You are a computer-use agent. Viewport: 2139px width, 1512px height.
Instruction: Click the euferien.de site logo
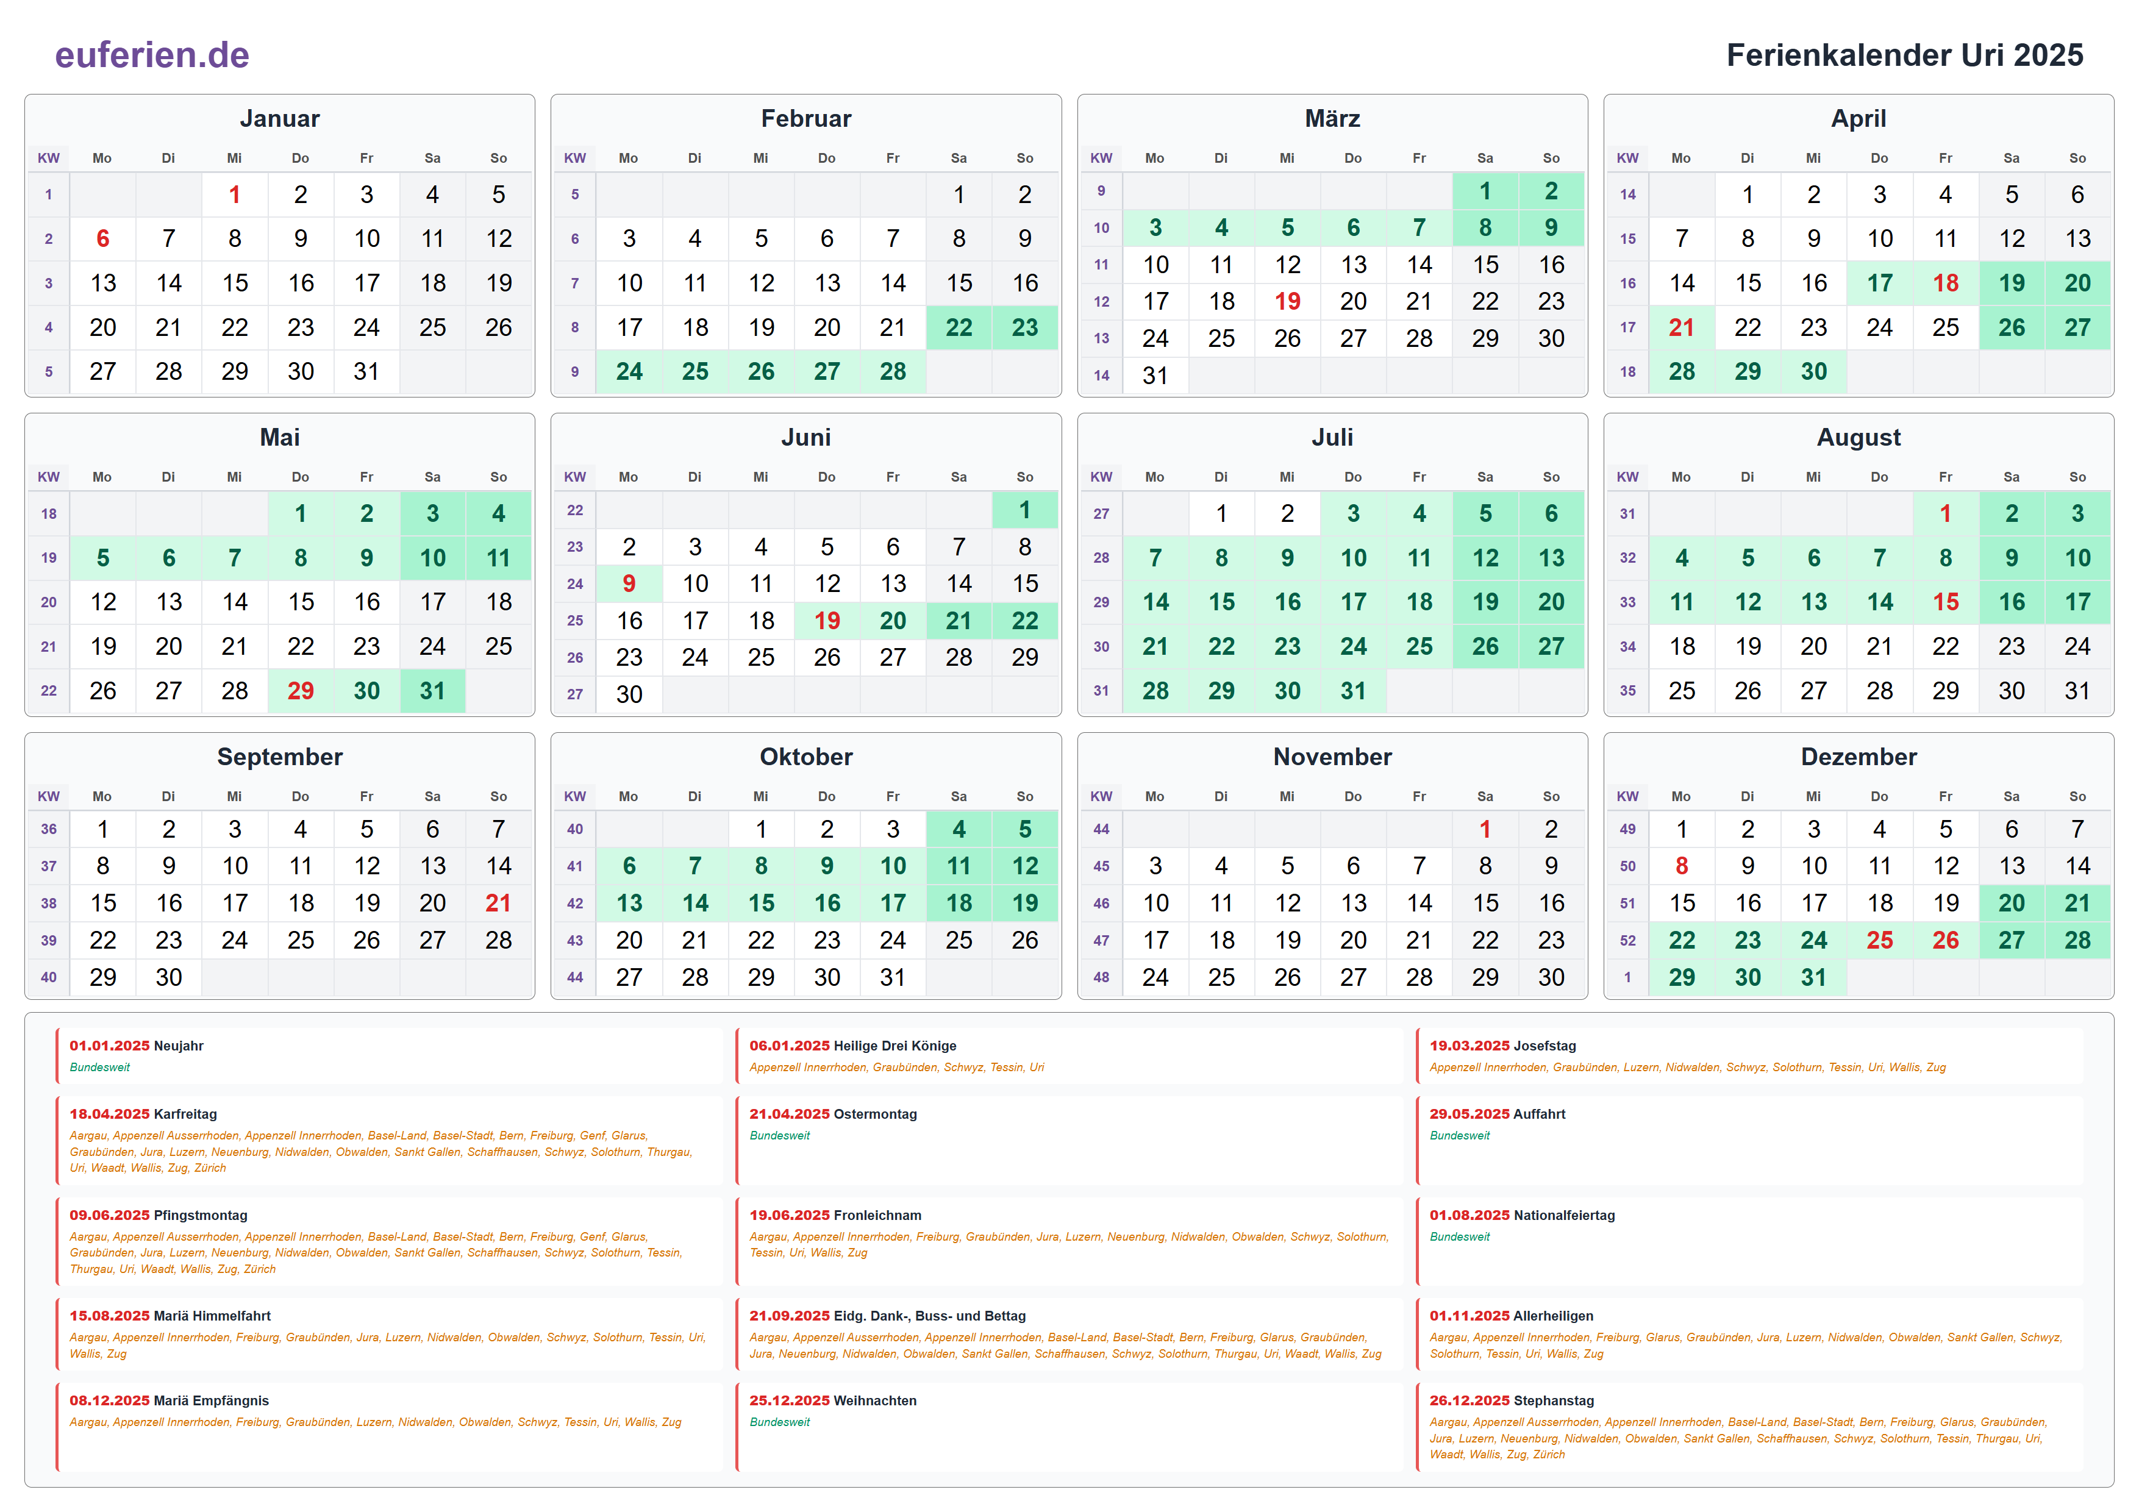click(x=152, y=55)
